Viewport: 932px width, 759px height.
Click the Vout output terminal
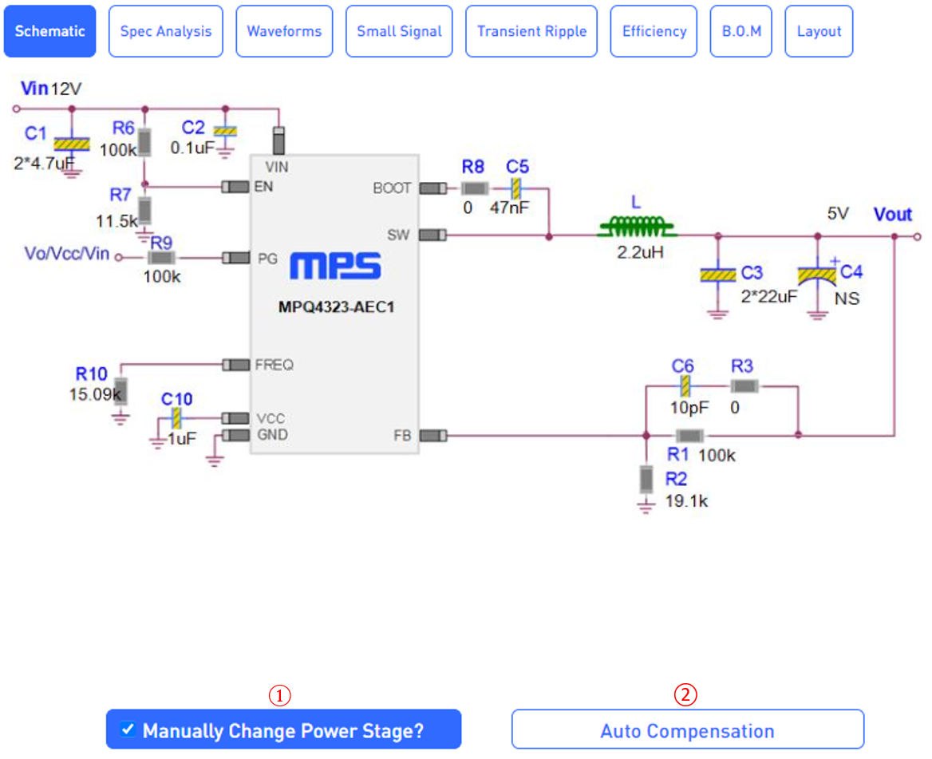(919, 236)
